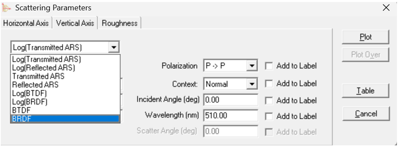The height and width of the screenshot is (147, 399).
Task: Select Log(Reflected ARS) list option
Action: pyautogui.click(x=65, y=68)
